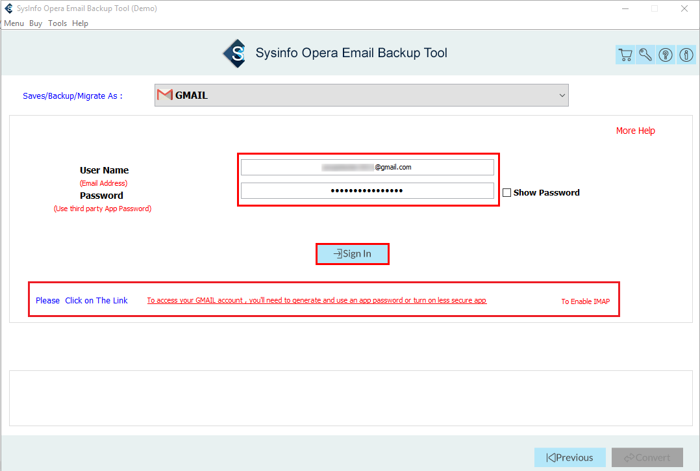The image size is (700, 471).
Task: Click '(Use third party App Password)' hint
Action: 103,209
